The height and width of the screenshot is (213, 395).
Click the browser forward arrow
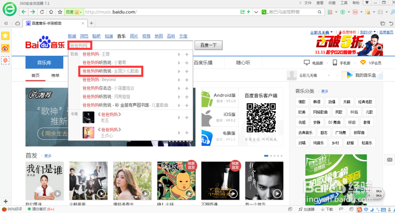[x=33, y=12]
